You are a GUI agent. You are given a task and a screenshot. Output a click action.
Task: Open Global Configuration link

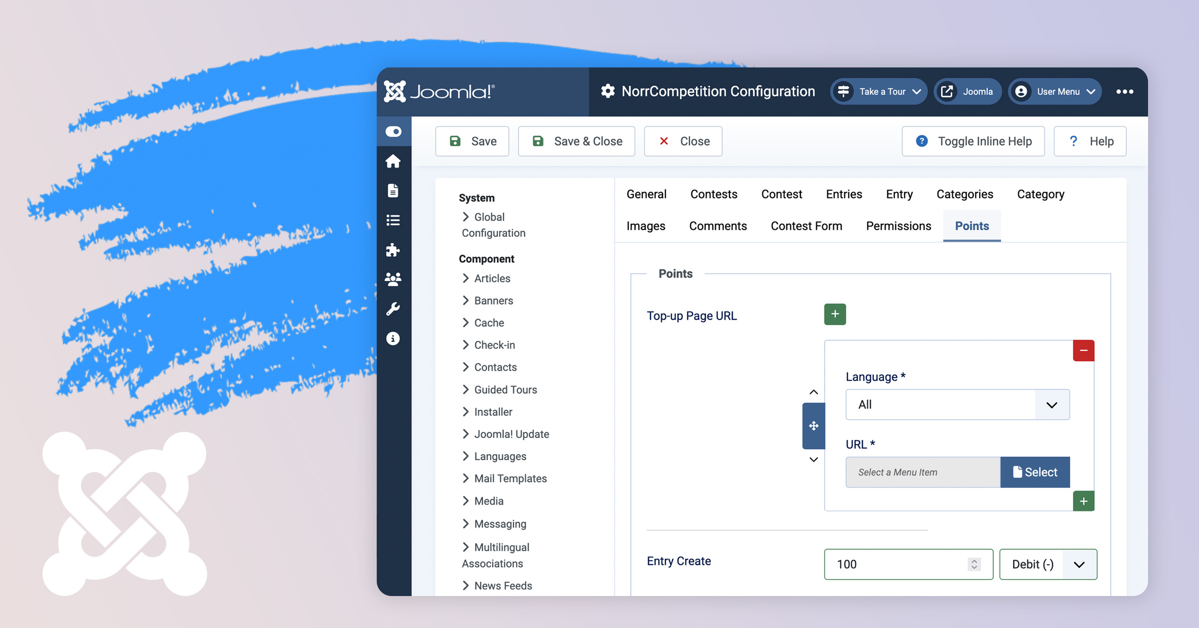[x=494, y=225]
